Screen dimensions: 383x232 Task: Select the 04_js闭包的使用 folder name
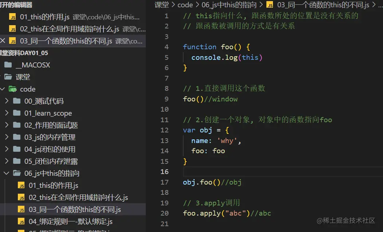click(x=50, y=149)
